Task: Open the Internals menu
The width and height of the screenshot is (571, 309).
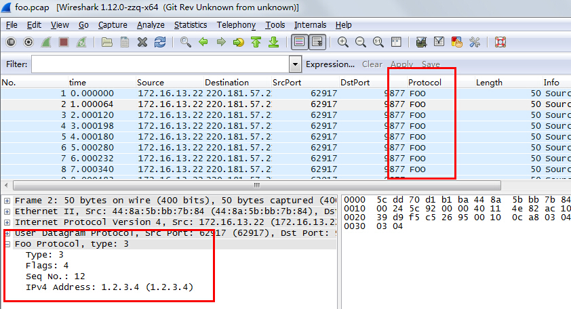Action: [x=310, y=25]
